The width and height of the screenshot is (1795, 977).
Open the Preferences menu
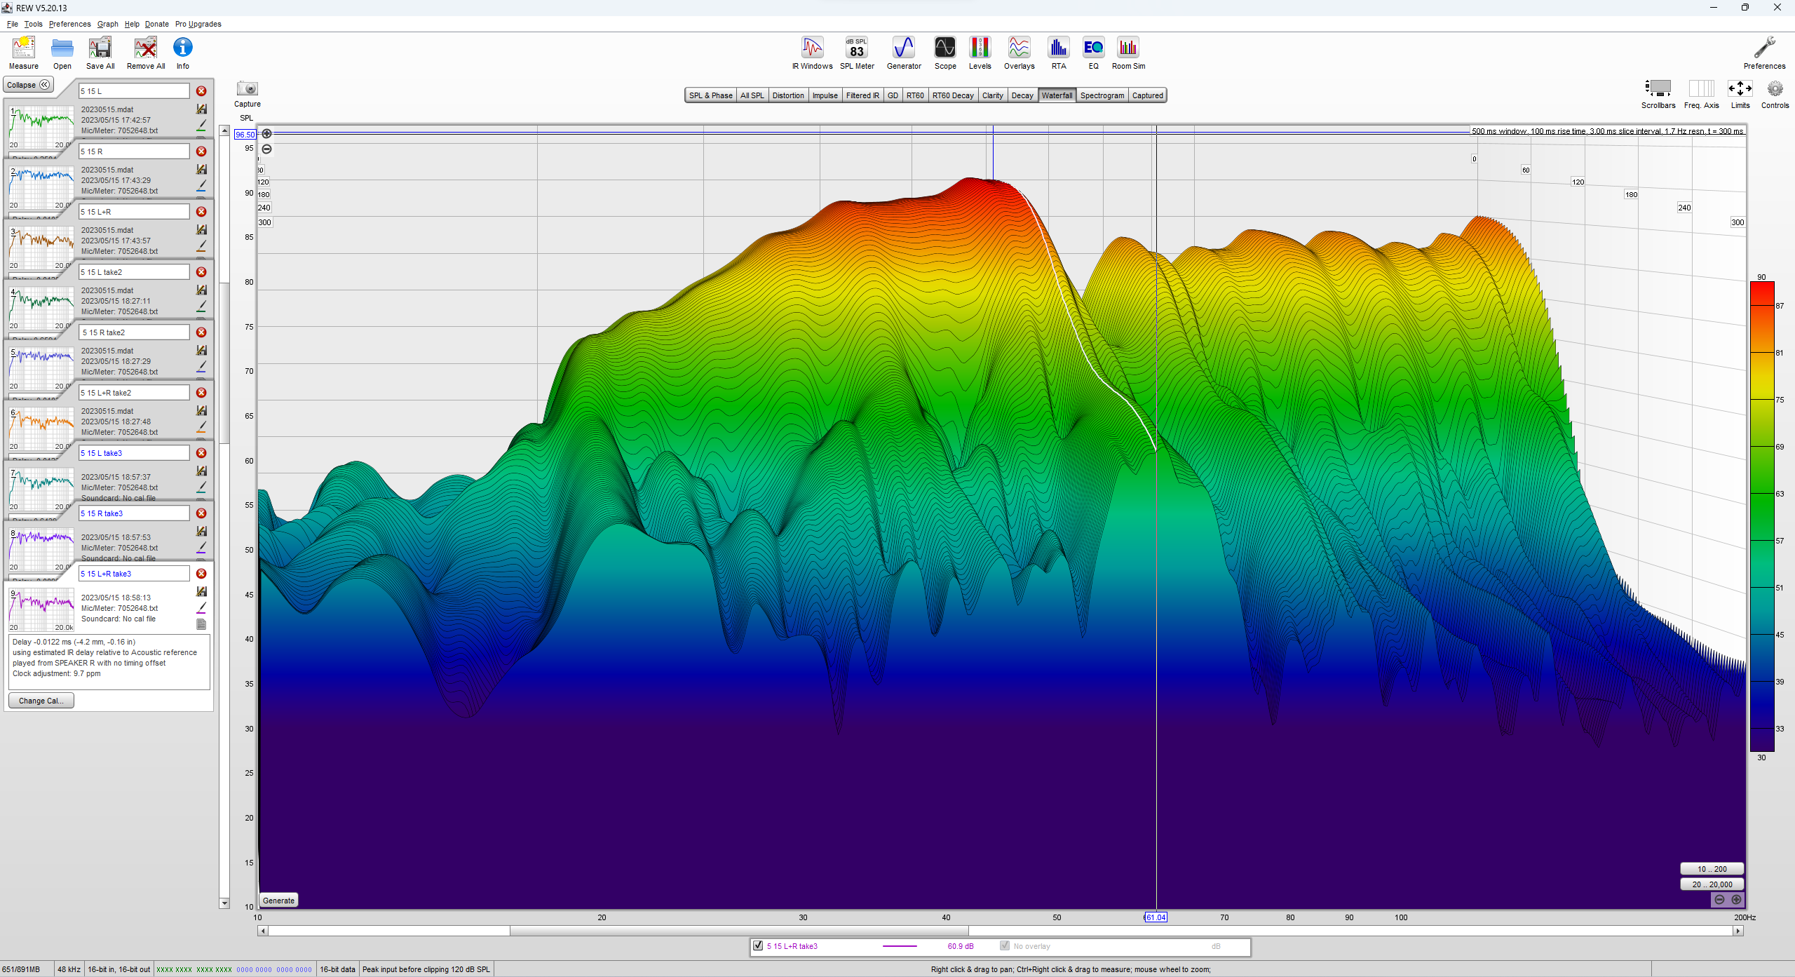(x=69, y=24)
